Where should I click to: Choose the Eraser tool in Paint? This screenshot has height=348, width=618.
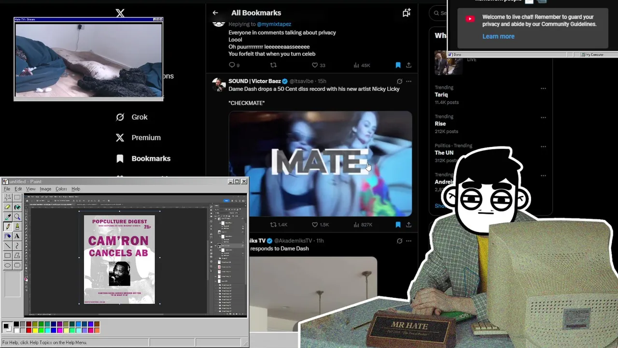tap(8, 207)
